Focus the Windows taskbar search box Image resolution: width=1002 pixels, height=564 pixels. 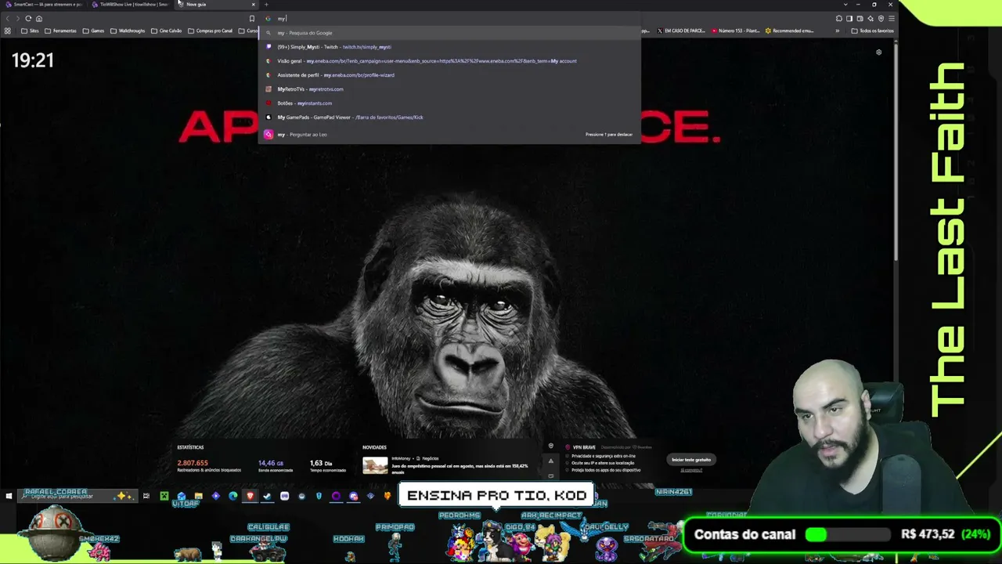coord(77,496)
